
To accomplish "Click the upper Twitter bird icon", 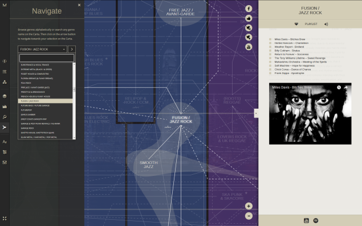I will [x=249, y=28].
